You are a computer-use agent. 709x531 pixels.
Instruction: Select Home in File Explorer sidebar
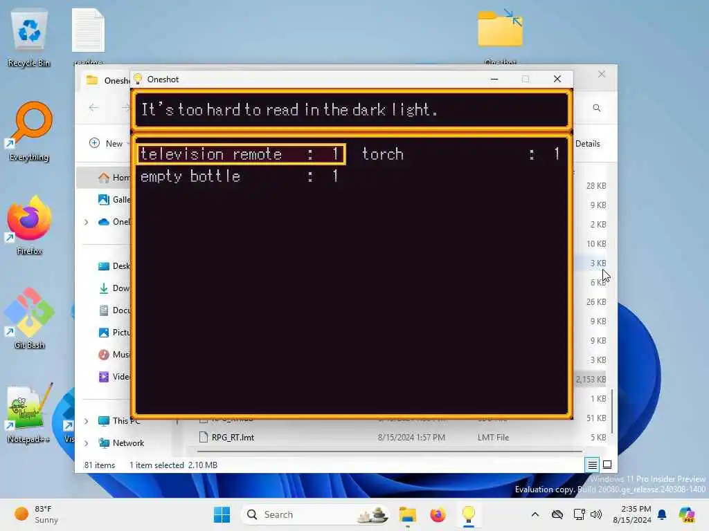click(x=114, y=178)
